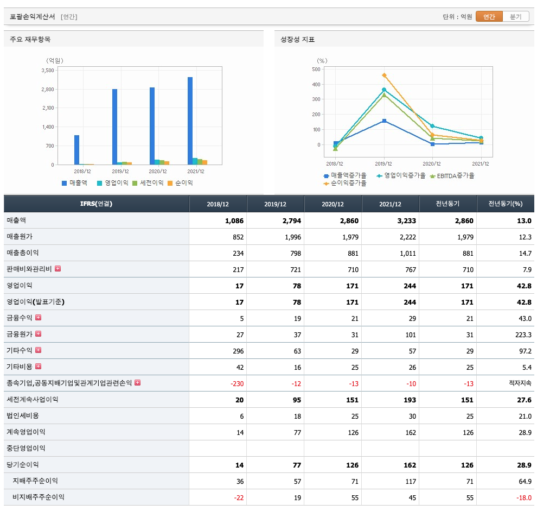
Task: Click the 성장성 지표 panel heading
Action: [298, 39]
